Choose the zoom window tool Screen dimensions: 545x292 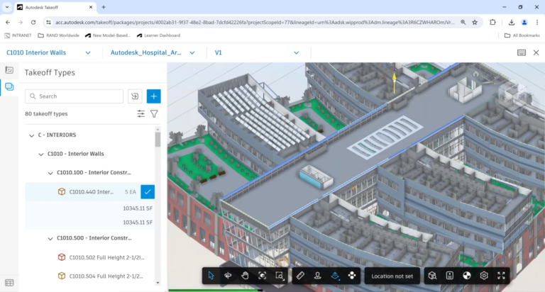(280, 276)
